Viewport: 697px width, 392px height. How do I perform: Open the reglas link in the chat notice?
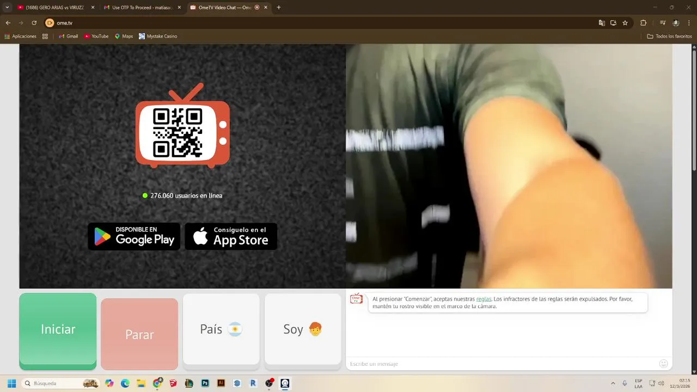click(x=484, y=299)
